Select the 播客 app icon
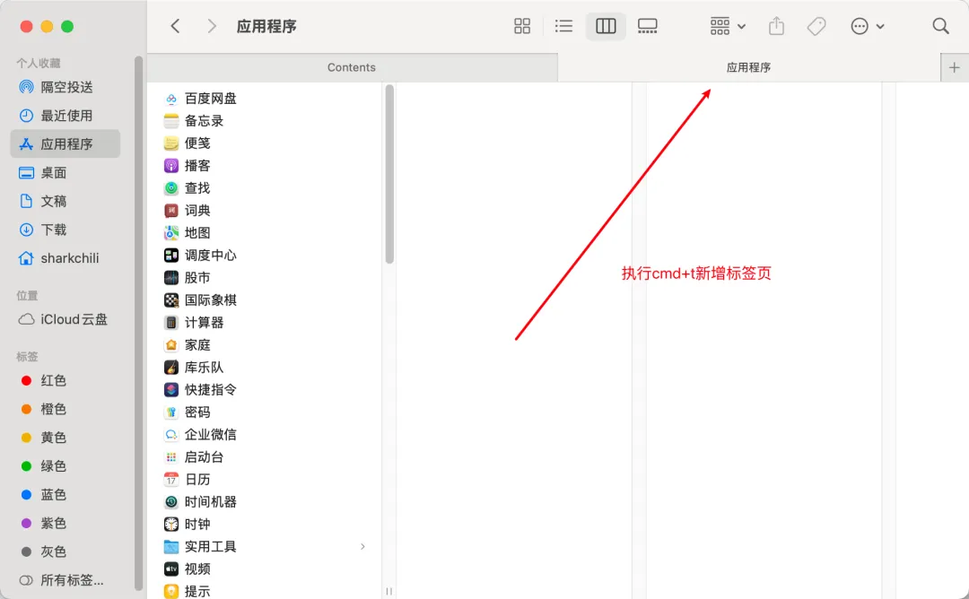969x599 pixels. 171,166
